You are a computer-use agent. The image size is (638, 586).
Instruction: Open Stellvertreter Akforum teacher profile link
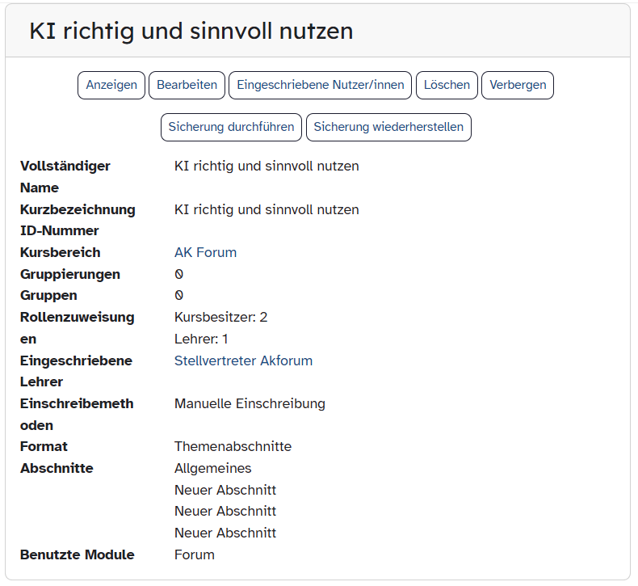point(243,360)
